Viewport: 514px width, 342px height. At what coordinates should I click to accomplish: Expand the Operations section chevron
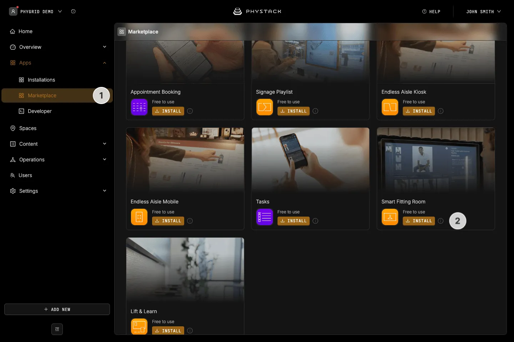tap(105, 160)
